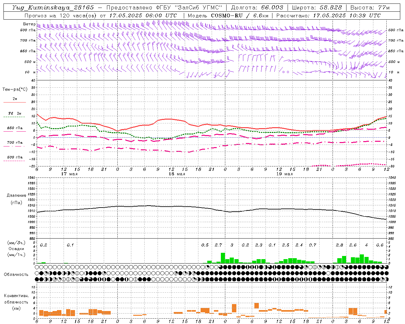405x324 pixels.
Task: Click the 0.6 precipitation total
Action: [x=380, y=245]
